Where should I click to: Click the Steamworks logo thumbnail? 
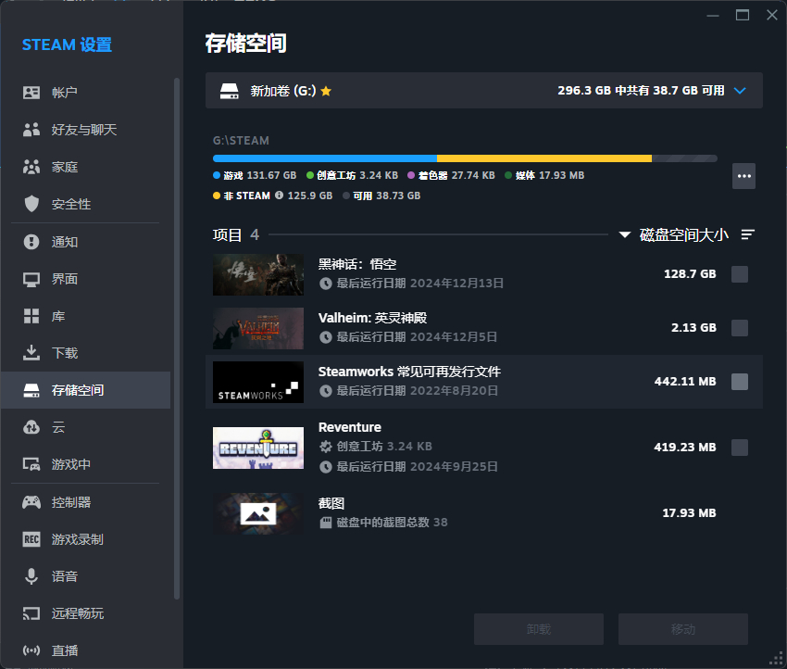point(258,382)
